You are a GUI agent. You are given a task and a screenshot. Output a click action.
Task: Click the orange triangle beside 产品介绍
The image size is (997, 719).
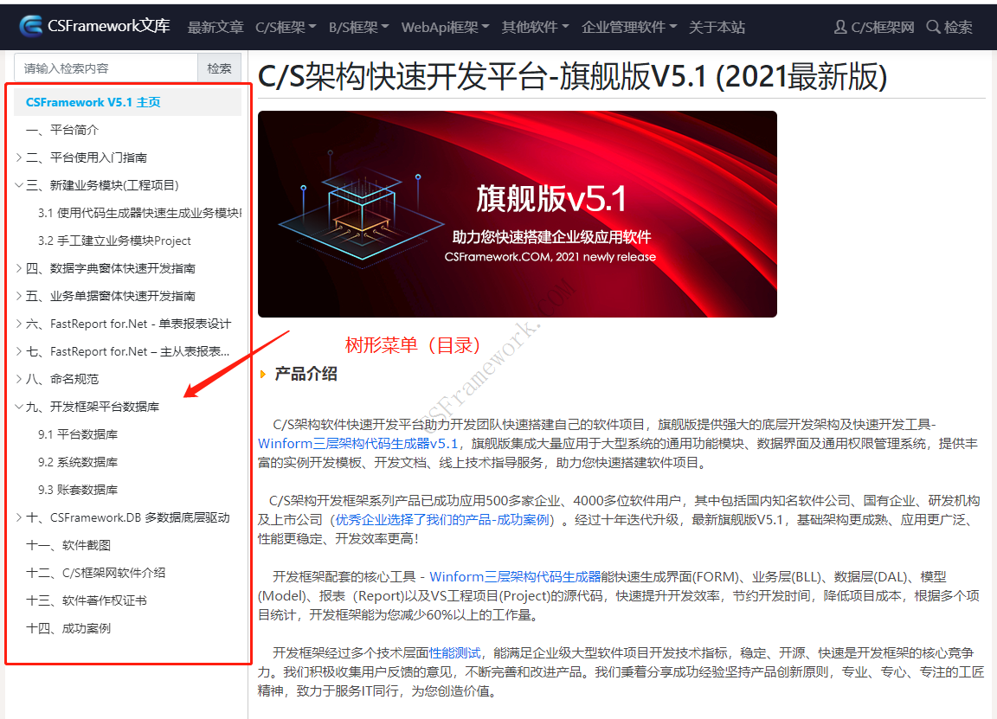click(x=262, y=375)
